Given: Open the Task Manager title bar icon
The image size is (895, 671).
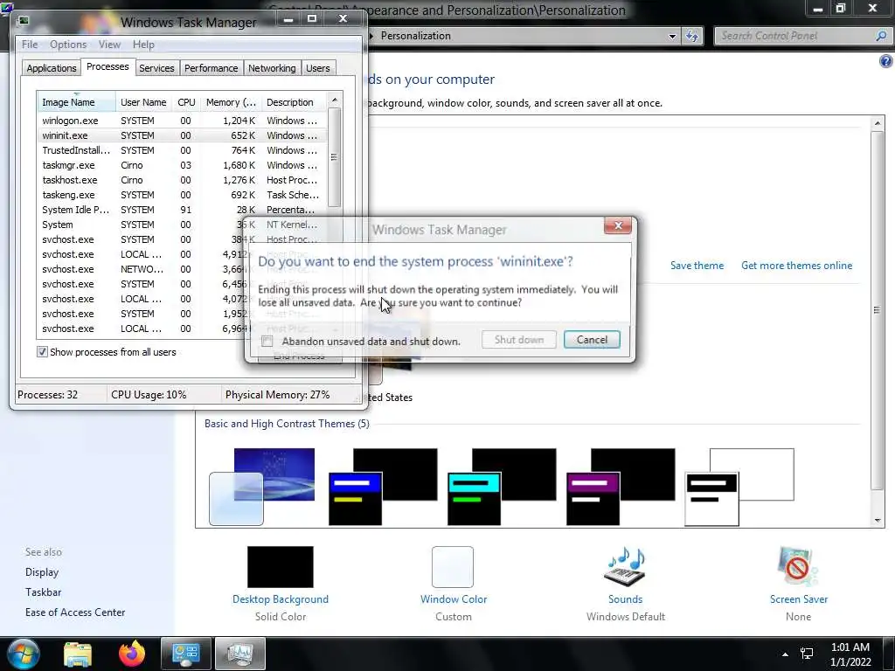Looking at the screenshot, I should (24, 21).
